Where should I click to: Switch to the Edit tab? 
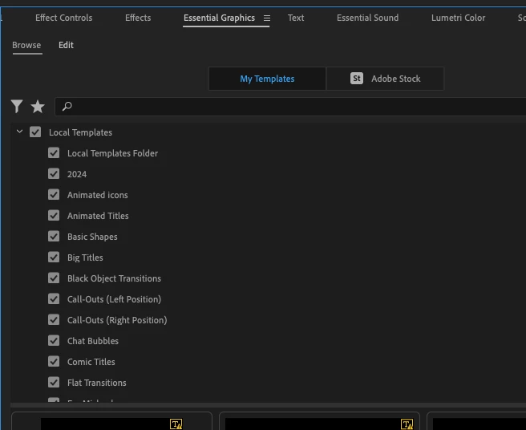(66, 45)
